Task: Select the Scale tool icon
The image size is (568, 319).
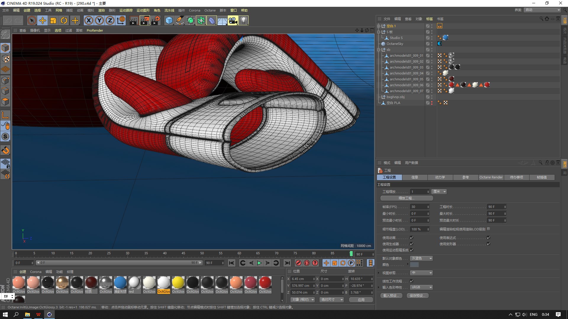Action: point(53,21)
